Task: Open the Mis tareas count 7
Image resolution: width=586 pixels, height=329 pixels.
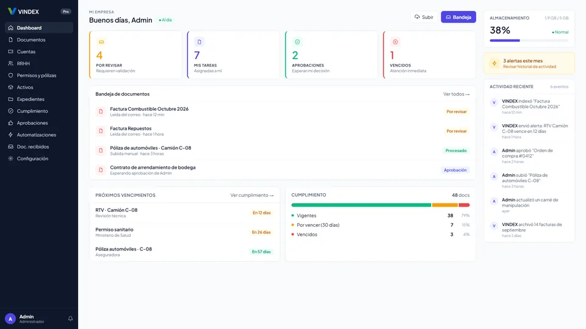Action: pyautogui.click(x=197, y=55)
